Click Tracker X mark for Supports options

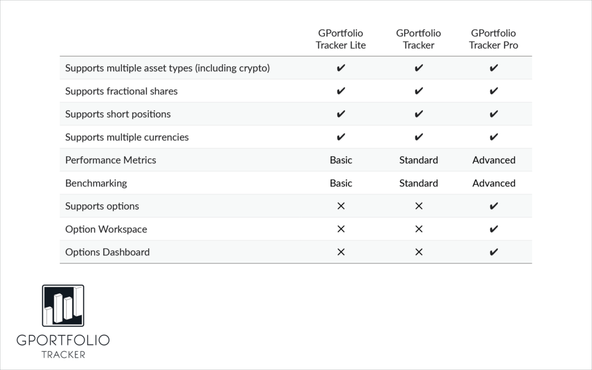tap(419, 206)
